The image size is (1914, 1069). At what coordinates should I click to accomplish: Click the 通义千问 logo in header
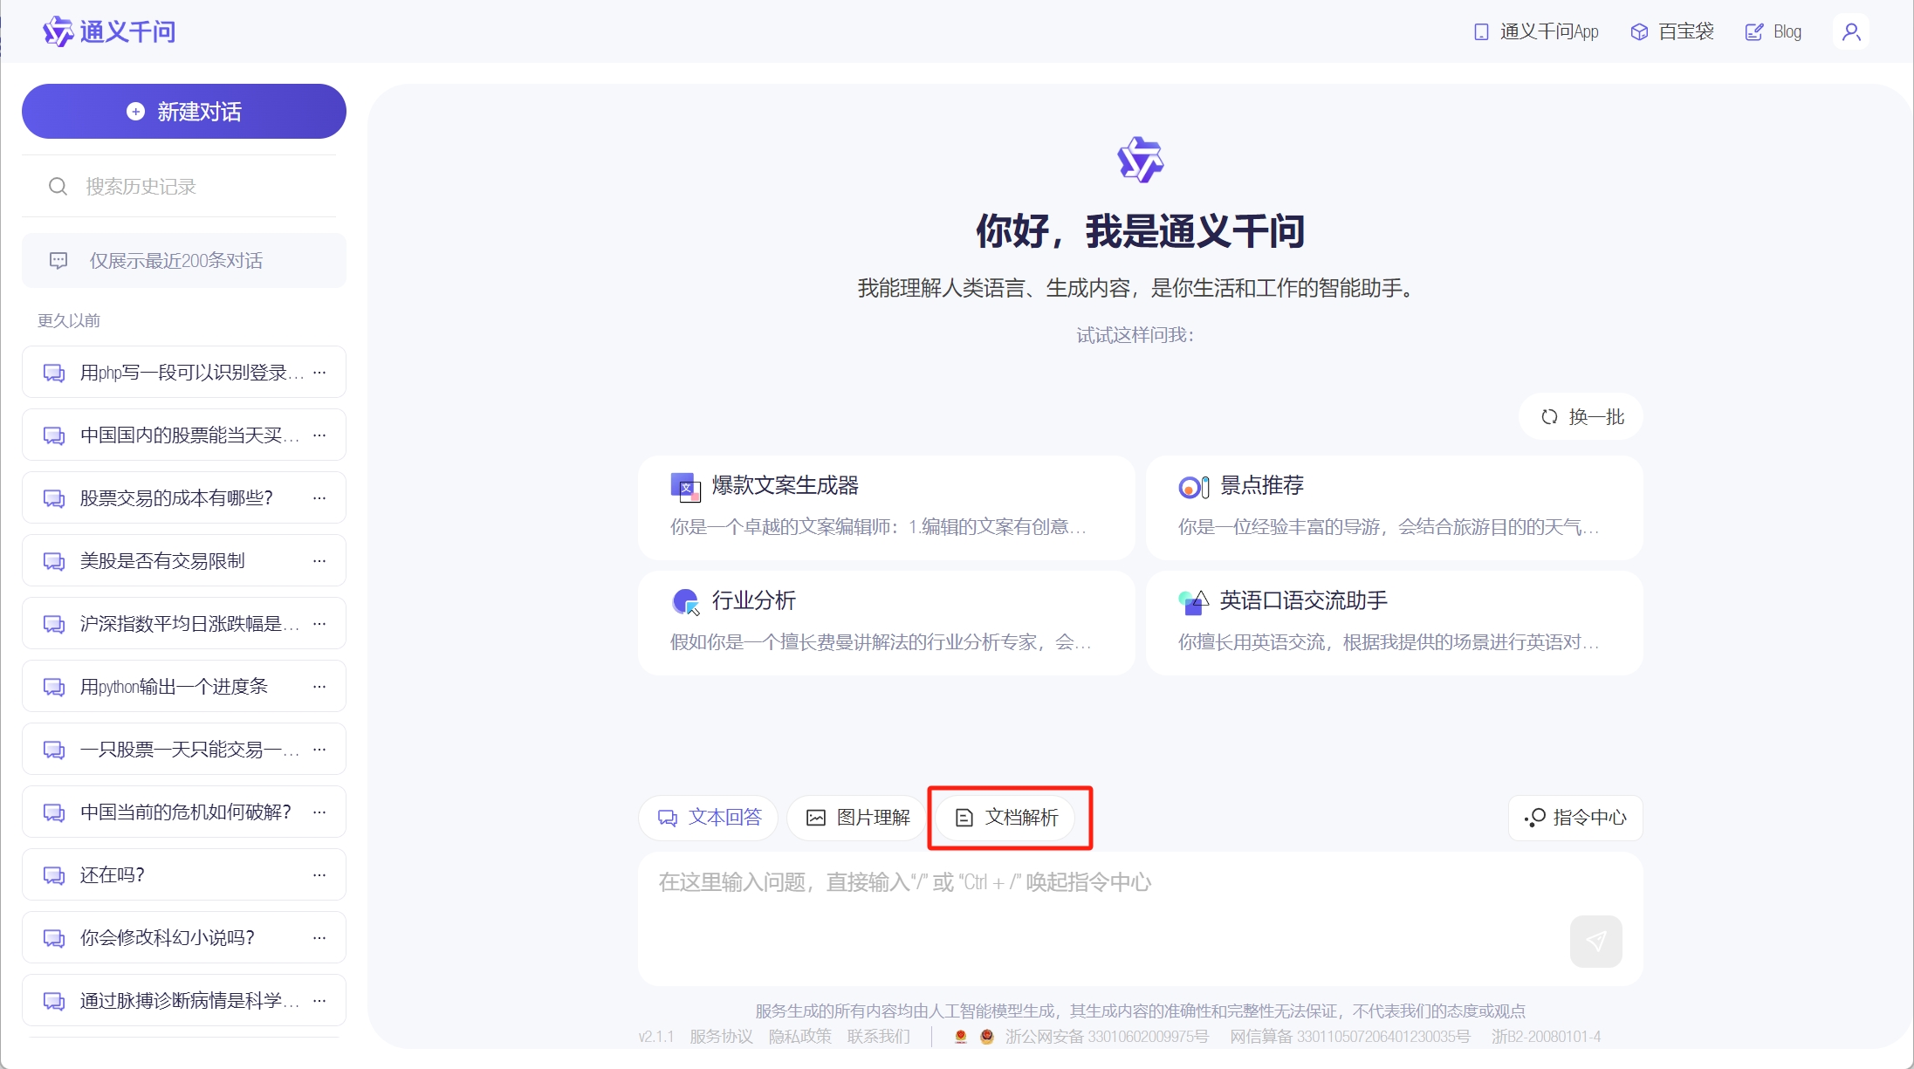109,32
